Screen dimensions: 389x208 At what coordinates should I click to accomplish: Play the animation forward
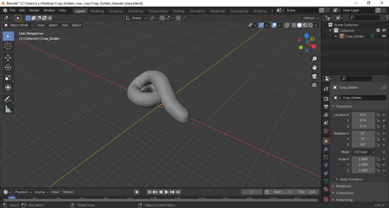(166, 192)
